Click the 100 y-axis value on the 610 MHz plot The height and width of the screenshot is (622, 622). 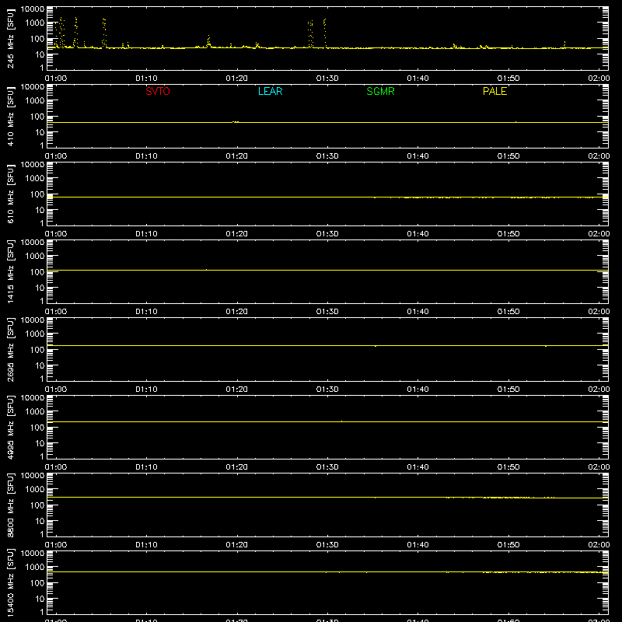click(37, 194)
